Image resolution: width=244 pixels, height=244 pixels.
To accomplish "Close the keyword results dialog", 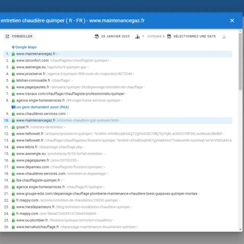I will [x=232, y=20].
